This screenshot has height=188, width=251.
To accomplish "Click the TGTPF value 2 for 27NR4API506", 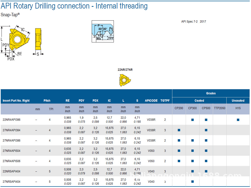I will tap(165, 161).
